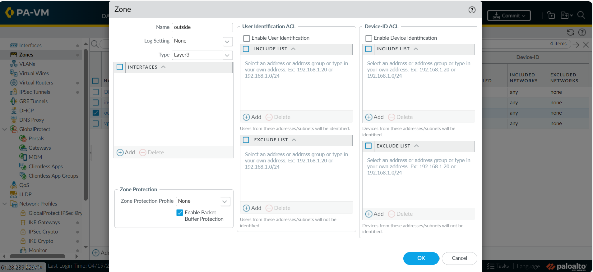Click the refresh icon above the zones table
593x272 pixels.
[x=570, y=32]
